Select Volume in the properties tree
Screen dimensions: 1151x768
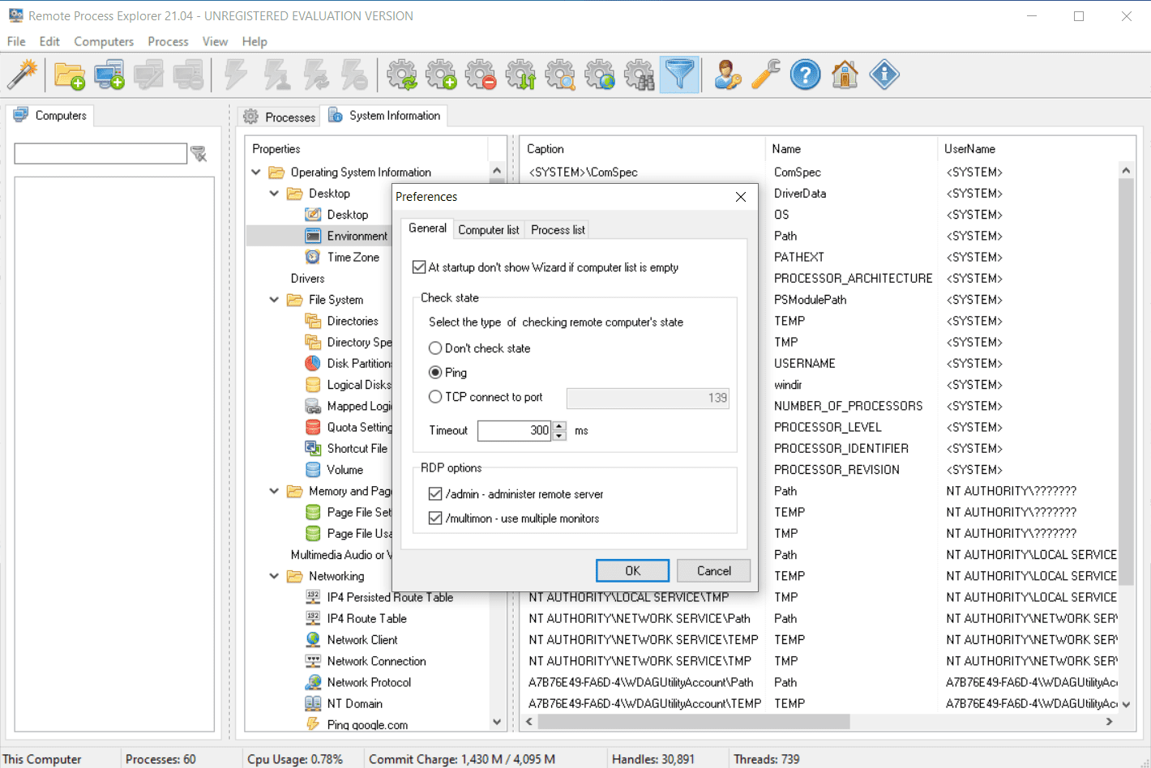(344, 470)
